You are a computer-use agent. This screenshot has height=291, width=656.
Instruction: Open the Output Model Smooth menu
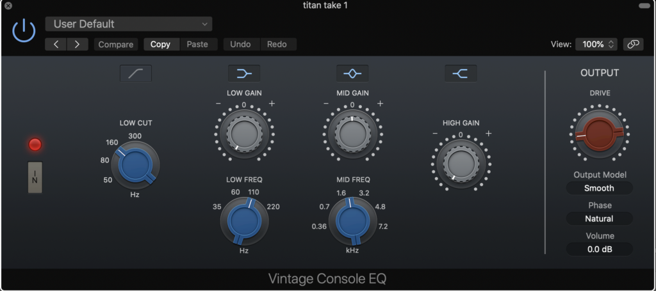coord(599,188)
